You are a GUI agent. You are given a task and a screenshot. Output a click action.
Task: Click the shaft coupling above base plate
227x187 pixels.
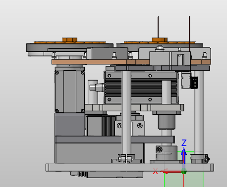167,153
